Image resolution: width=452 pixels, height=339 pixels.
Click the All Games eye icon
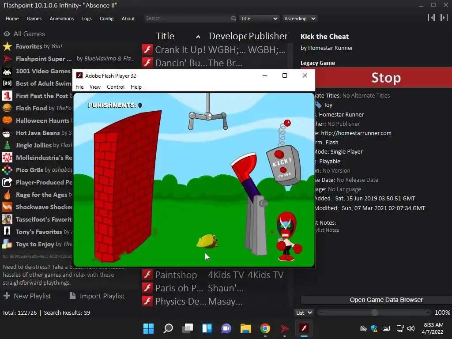(x=7, y=34)
